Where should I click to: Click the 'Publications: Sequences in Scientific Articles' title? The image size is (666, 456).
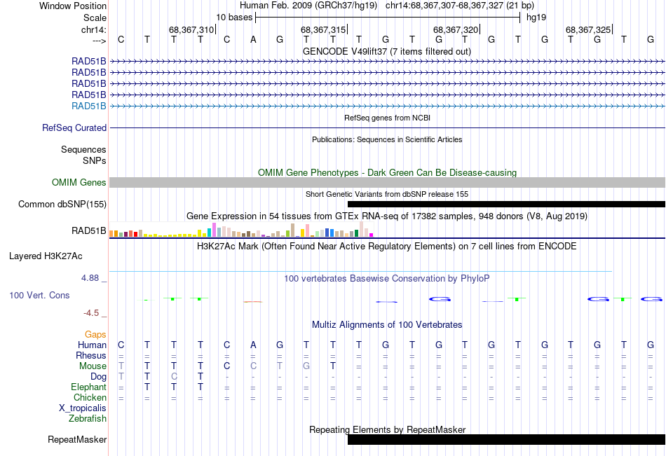(x=387, y=139)
